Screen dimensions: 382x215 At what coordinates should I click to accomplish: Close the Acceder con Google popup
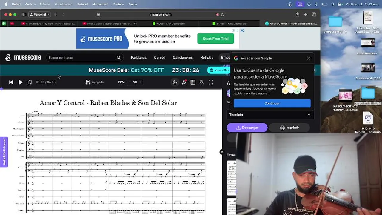[x=309, y=58]
